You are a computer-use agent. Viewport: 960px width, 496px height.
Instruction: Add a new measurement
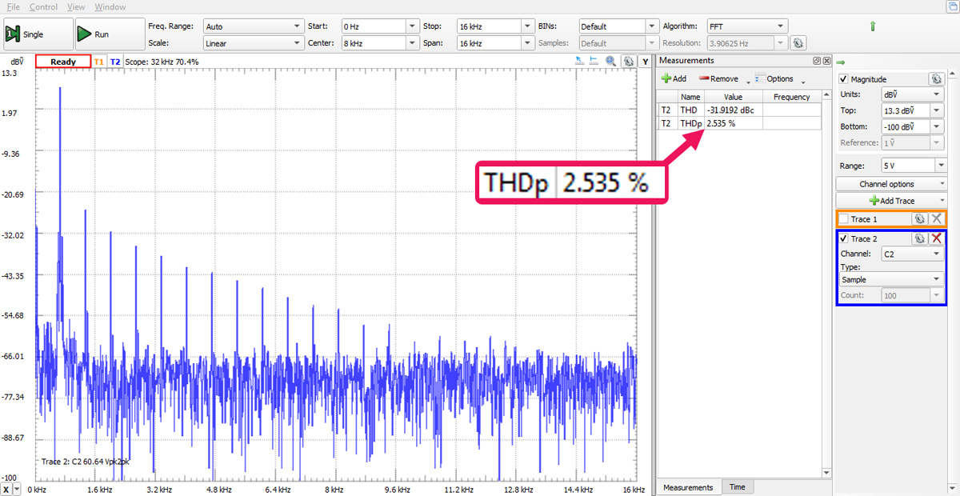click(674, 78)
